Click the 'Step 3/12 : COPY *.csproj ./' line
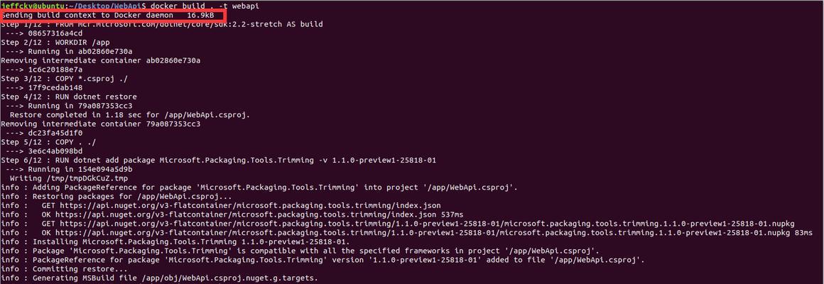Viewport: 824px width, 284px height. coord(64,79)
